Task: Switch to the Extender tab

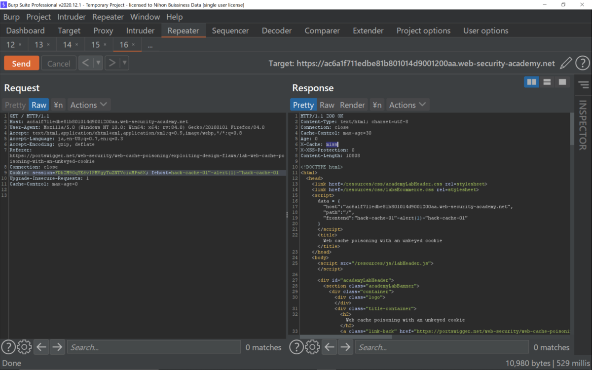Action: (x=368, y=31)
